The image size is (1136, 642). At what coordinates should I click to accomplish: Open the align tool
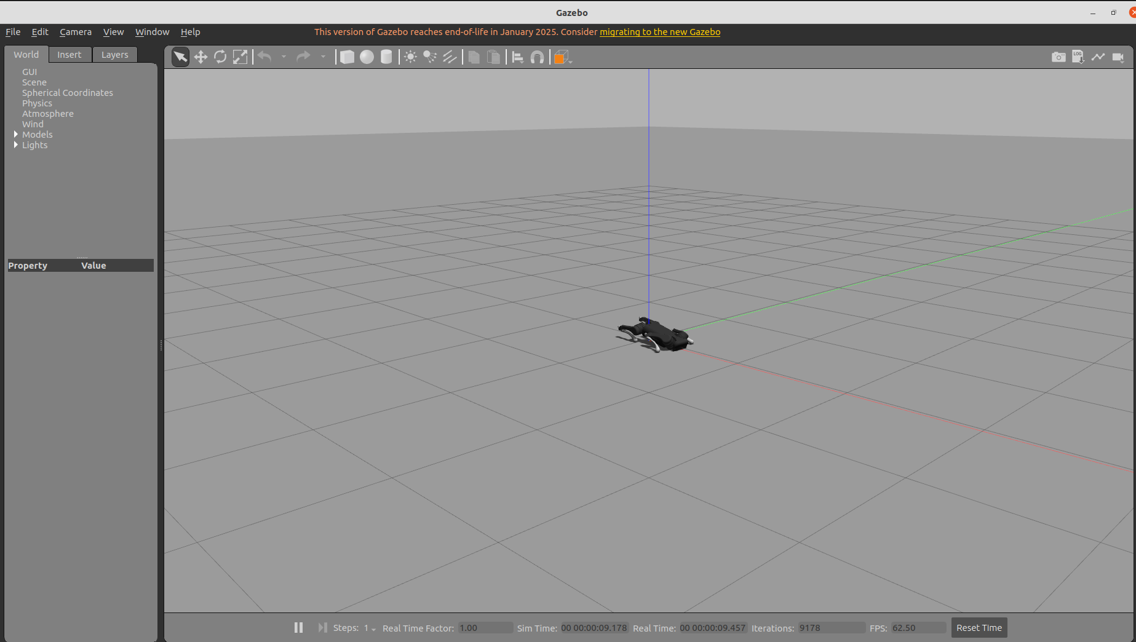click(518, 57)
